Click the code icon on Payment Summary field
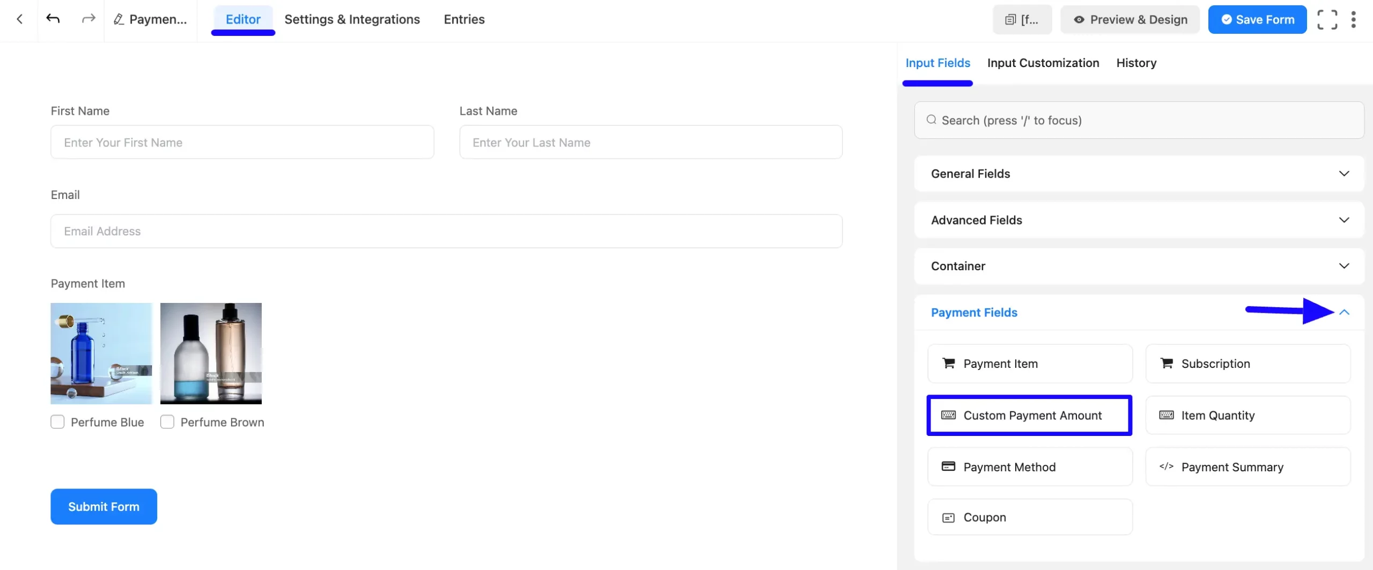The height and width of the screenshot is (570, 1373). coord(1165,467)
